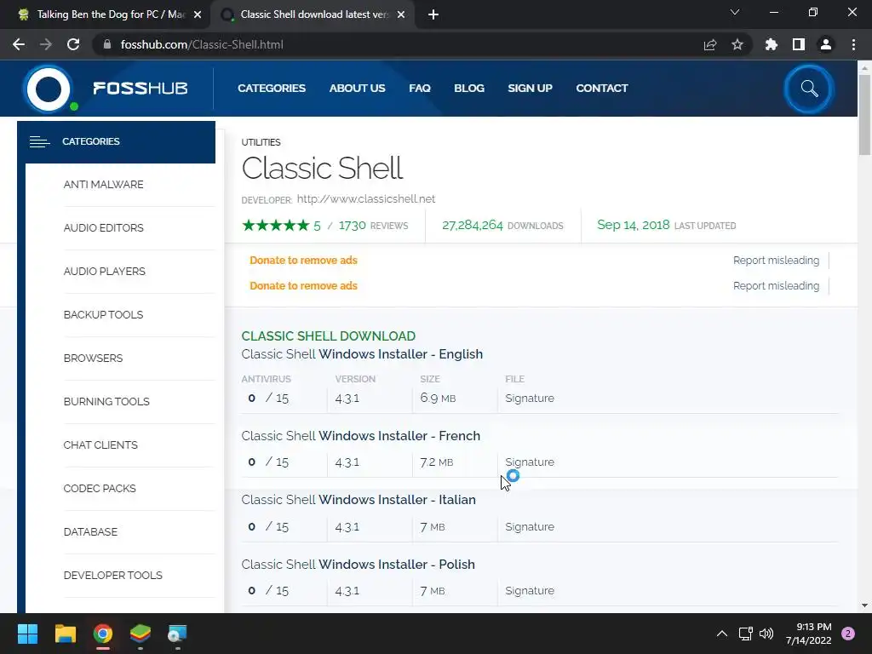Close the Classic Shell tab
This screenshot has width=872, height=654.
coord(401,15)
